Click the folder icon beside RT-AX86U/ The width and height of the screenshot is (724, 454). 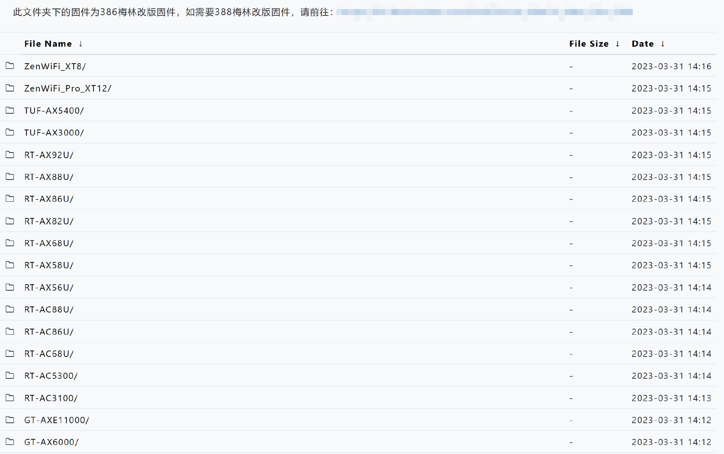coord(10,198)
